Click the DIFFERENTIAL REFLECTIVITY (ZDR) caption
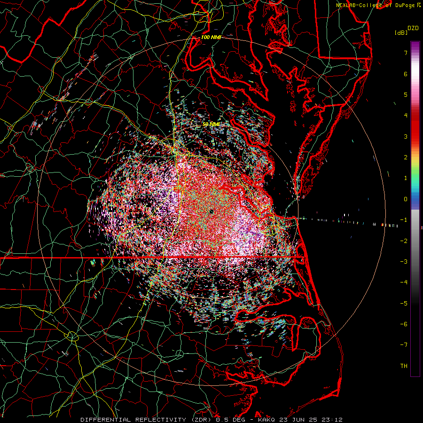 [147, 420]
